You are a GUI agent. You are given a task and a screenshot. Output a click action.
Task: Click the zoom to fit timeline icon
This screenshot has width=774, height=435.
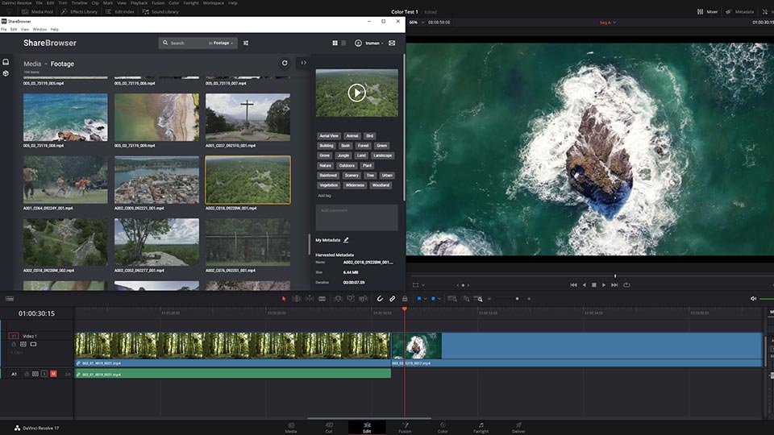pyautogui.click(x=452, y=298)
